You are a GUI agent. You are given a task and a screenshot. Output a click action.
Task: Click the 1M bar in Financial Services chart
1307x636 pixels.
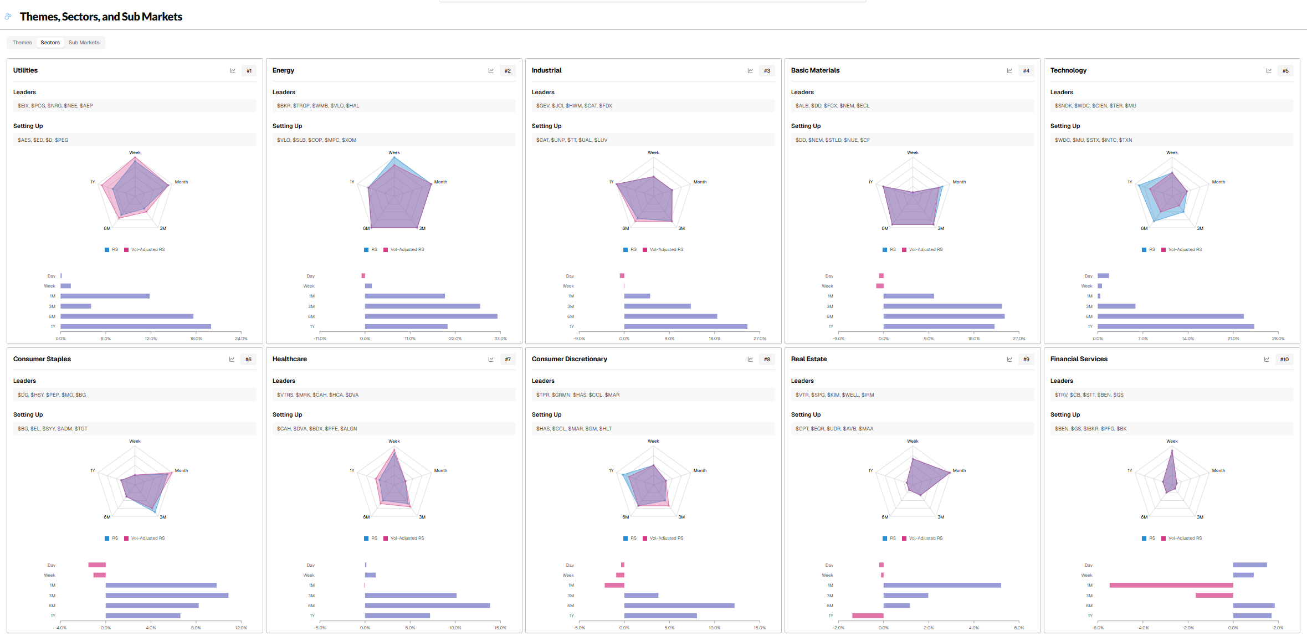(1171, 586)
